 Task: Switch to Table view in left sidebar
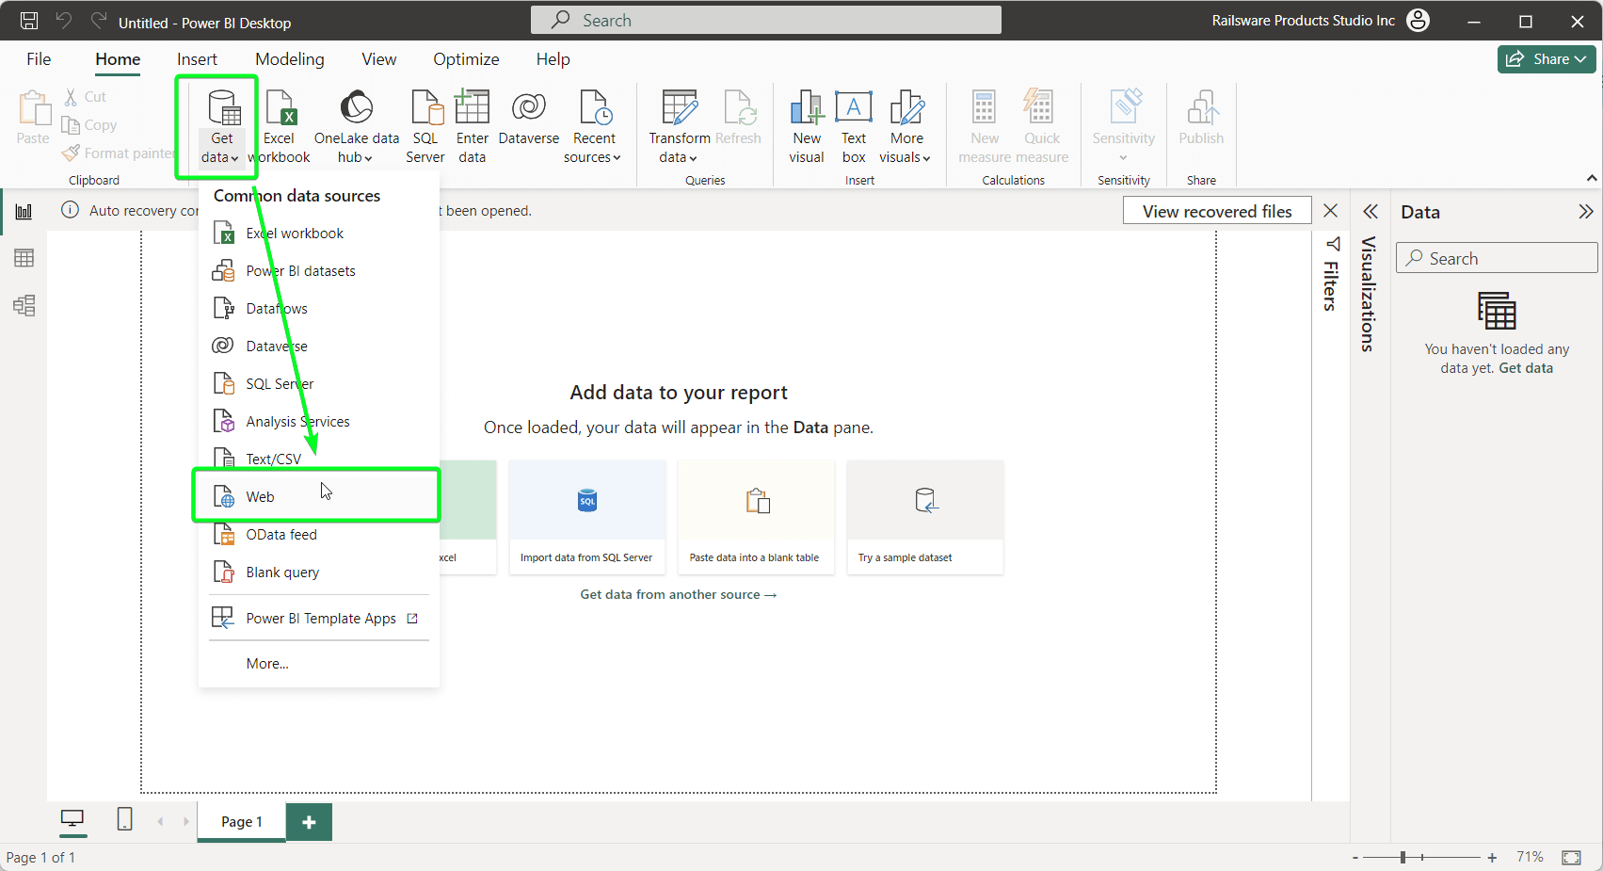pos(24,258)
